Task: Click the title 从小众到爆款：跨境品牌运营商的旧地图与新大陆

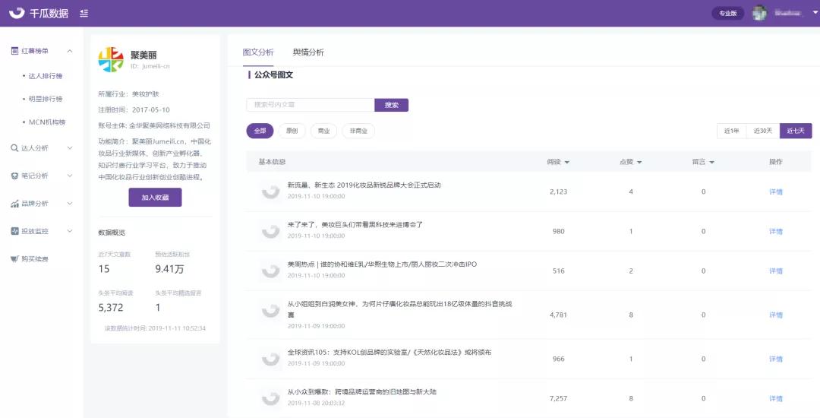Action: [x=362, y=392]
